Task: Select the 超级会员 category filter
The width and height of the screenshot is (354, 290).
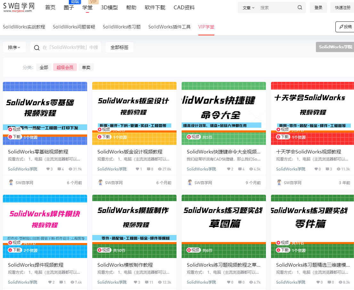Action: (65, 67)
